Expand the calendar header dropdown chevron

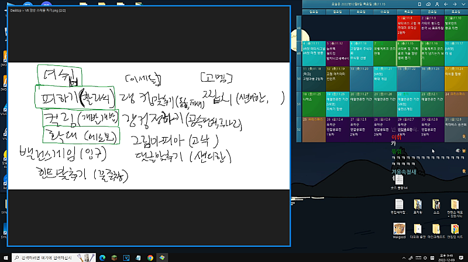463,4
